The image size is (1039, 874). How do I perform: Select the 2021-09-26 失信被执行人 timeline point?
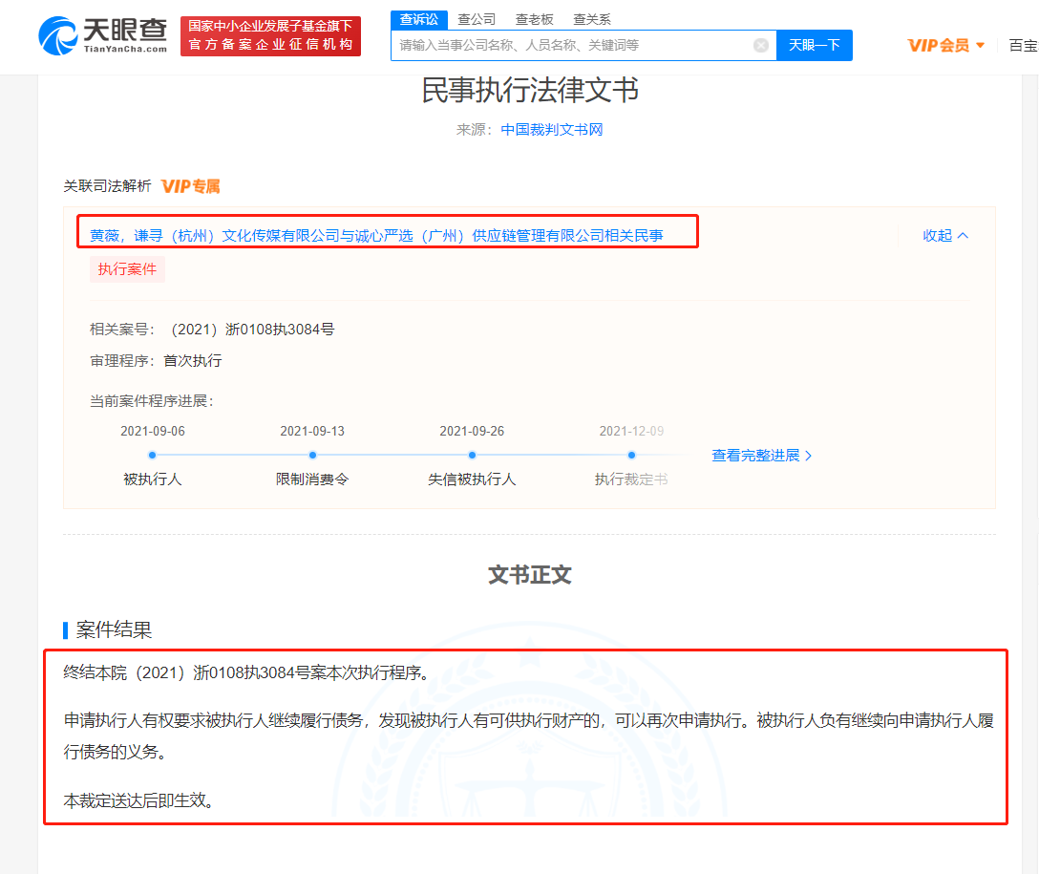(472, 456)
